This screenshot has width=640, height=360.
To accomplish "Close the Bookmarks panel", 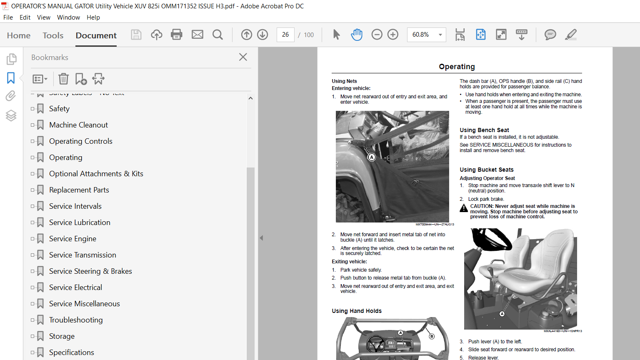I will pos(243,57).
